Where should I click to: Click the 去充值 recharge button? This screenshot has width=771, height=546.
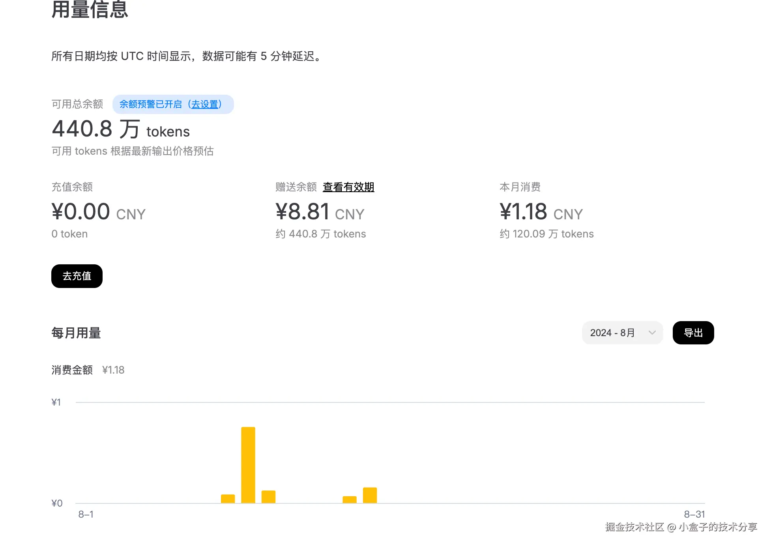[x=77, y=276]
